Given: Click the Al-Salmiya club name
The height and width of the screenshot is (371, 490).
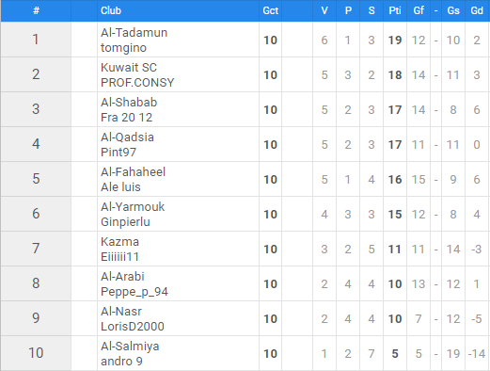Looking at the screenshot, I should point(130,347).
